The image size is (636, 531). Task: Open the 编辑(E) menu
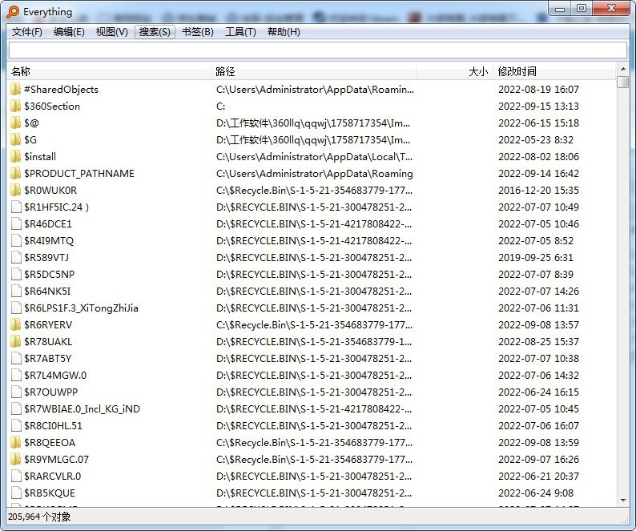click(69, 32)
